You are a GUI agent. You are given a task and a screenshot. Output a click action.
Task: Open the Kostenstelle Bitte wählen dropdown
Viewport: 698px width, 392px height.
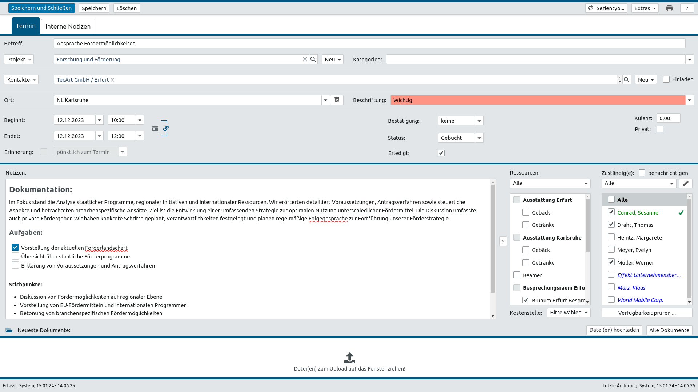click(569, 312)
